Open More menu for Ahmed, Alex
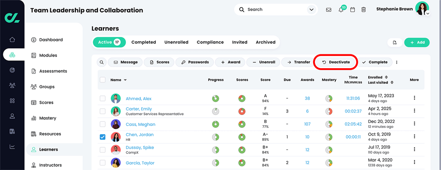The height and width of the screenshot is (170, 441). coord(414,98)
